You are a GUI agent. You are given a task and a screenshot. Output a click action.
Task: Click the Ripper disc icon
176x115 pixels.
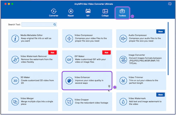coord(71,11)
